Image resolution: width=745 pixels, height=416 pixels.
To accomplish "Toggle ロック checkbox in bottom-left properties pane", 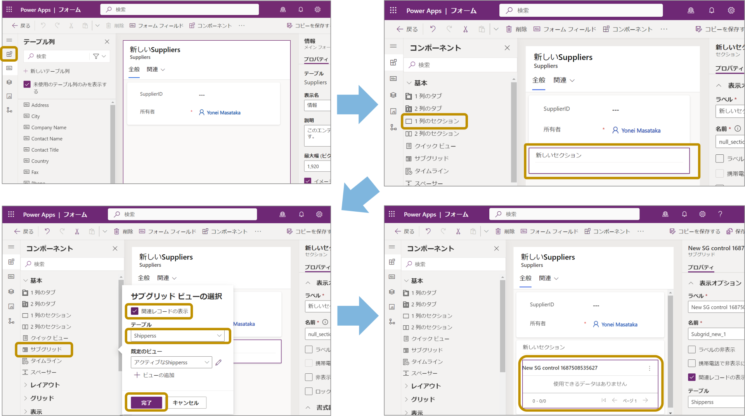I will coord(309,391).
